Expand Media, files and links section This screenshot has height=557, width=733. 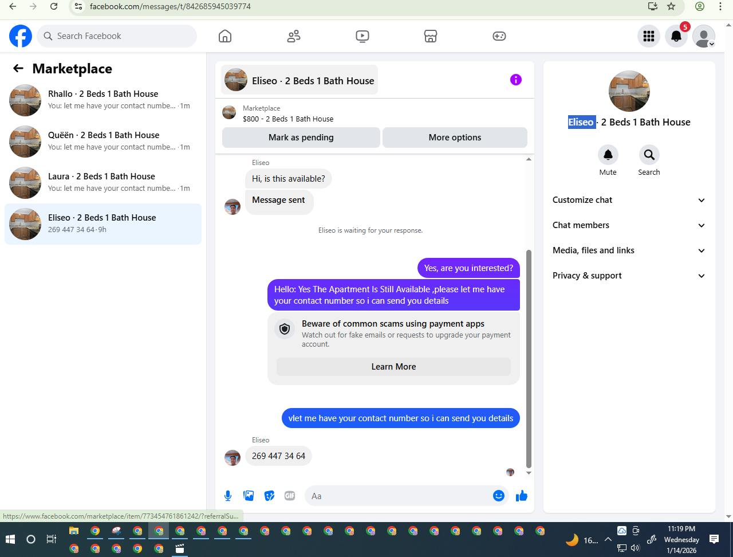(x=629, y=250)
